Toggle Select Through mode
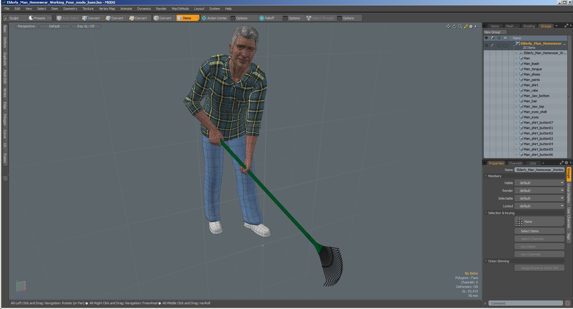This screenshot has height=309, width=573. point(320,18)
